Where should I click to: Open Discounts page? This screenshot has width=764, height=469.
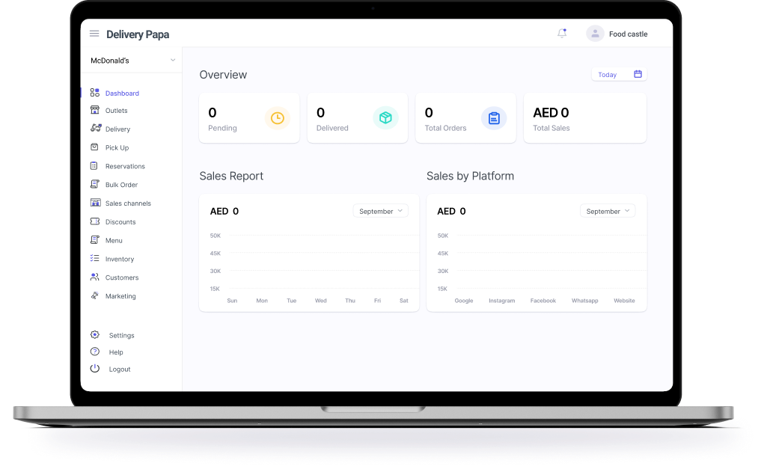(120, 221)
